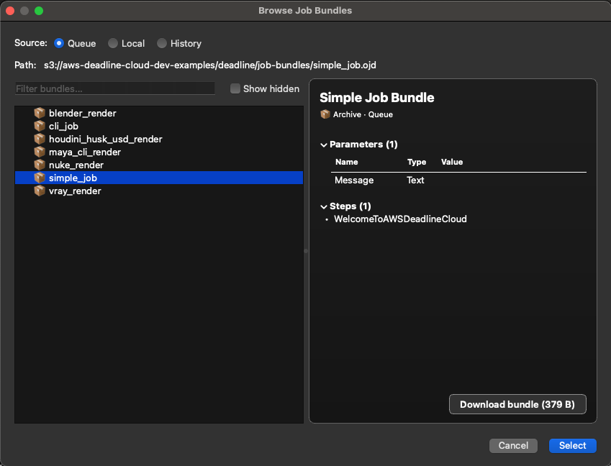Select the History source radio button
Screen dimensions: 611x466
pos(162,43)
